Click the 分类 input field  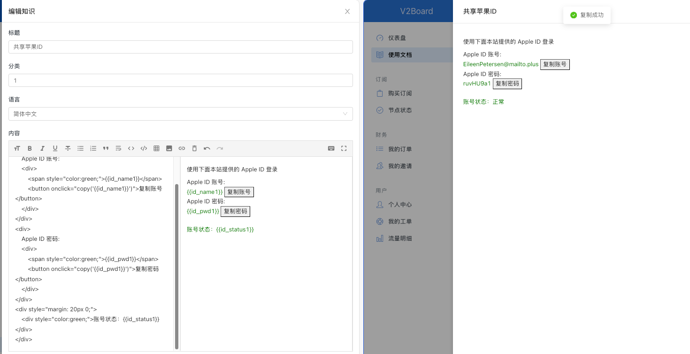point(180,80)
